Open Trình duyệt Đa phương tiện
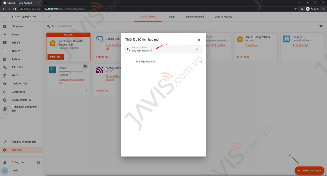This screenshot has height=176, width=327. click(x=22, y=109)
